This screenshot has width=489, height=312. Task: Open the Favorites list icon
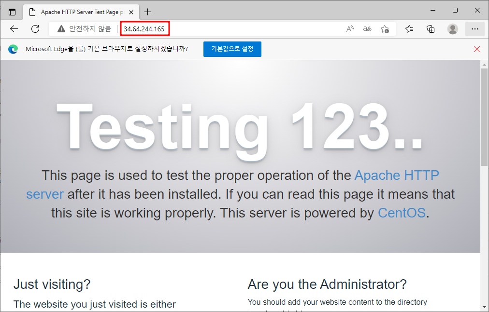coord(409,29)
